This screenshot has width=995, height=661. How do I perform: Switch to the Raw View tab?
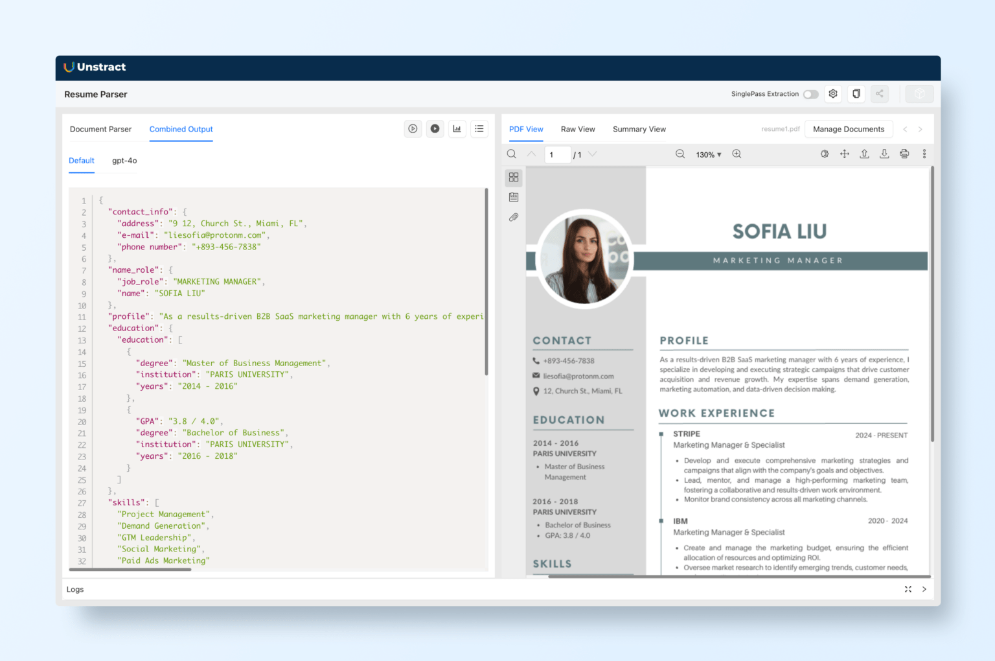[x=578, y=129]
